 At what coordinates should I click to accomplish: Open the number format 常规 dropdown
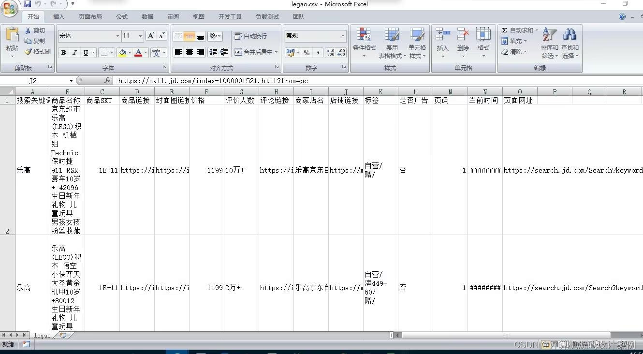pyautogui.click(x=343, y=36)
